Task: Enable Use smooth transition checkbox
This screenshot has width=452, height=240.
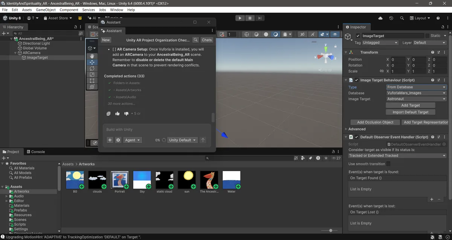Action: 388,164
